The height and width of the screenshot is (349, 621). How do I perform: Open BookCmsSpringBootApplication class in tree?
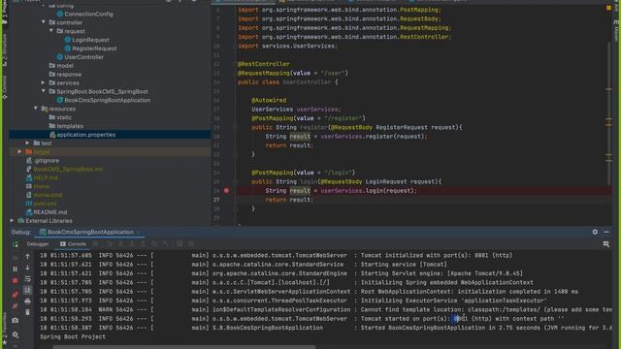click(107, 100)
